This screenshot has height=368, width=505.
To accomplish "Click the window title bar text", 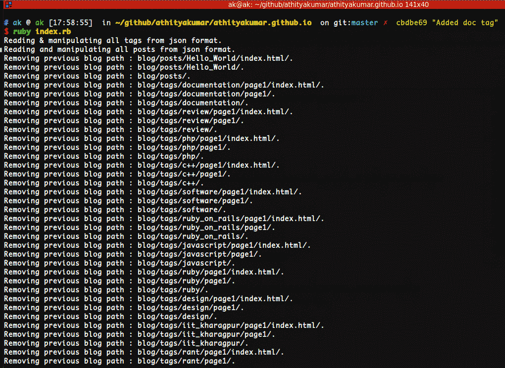I will pos(328,4).
